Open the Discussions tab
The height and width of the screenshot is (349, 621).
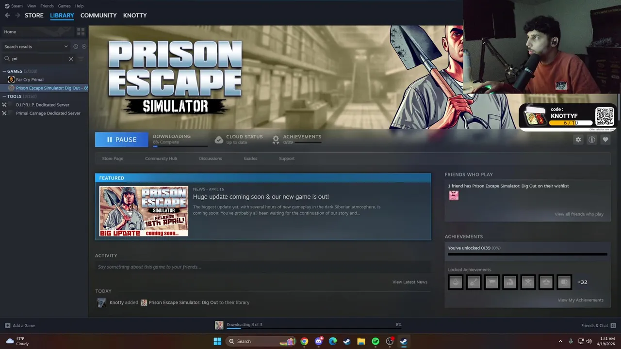pyautogui.click(x=210, y=159)
